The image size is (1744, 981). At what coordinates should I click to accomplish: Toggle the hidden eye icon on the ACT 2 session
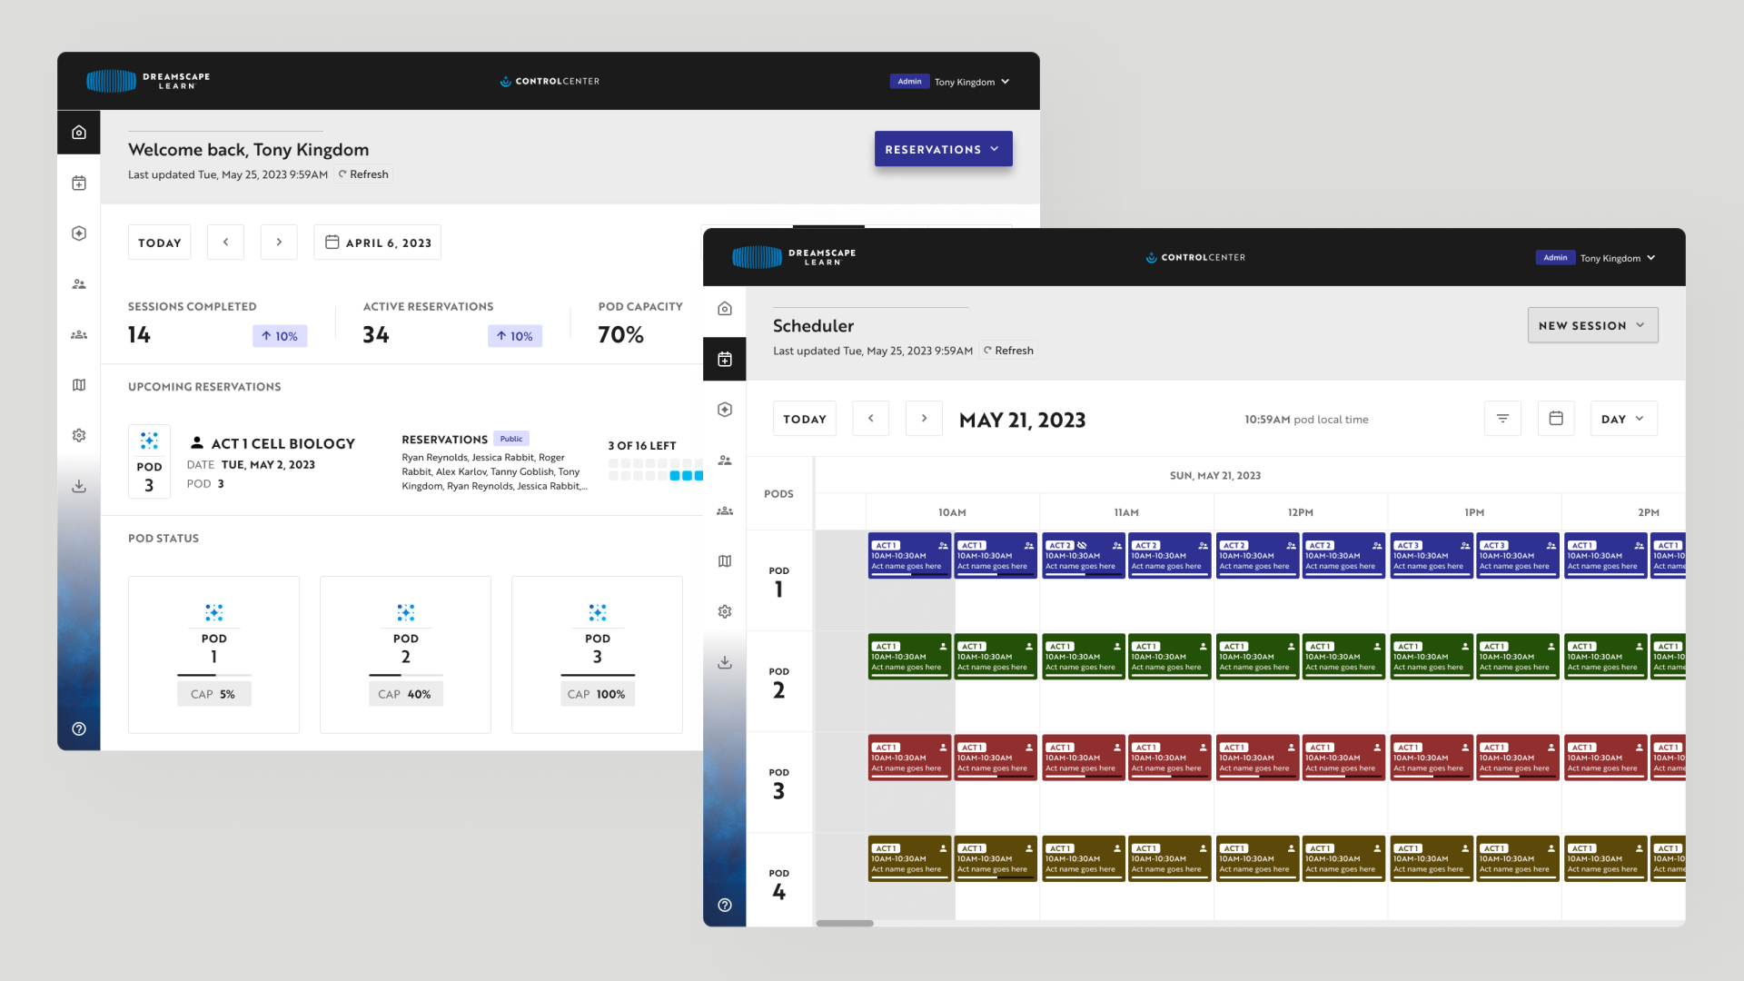1082,546
